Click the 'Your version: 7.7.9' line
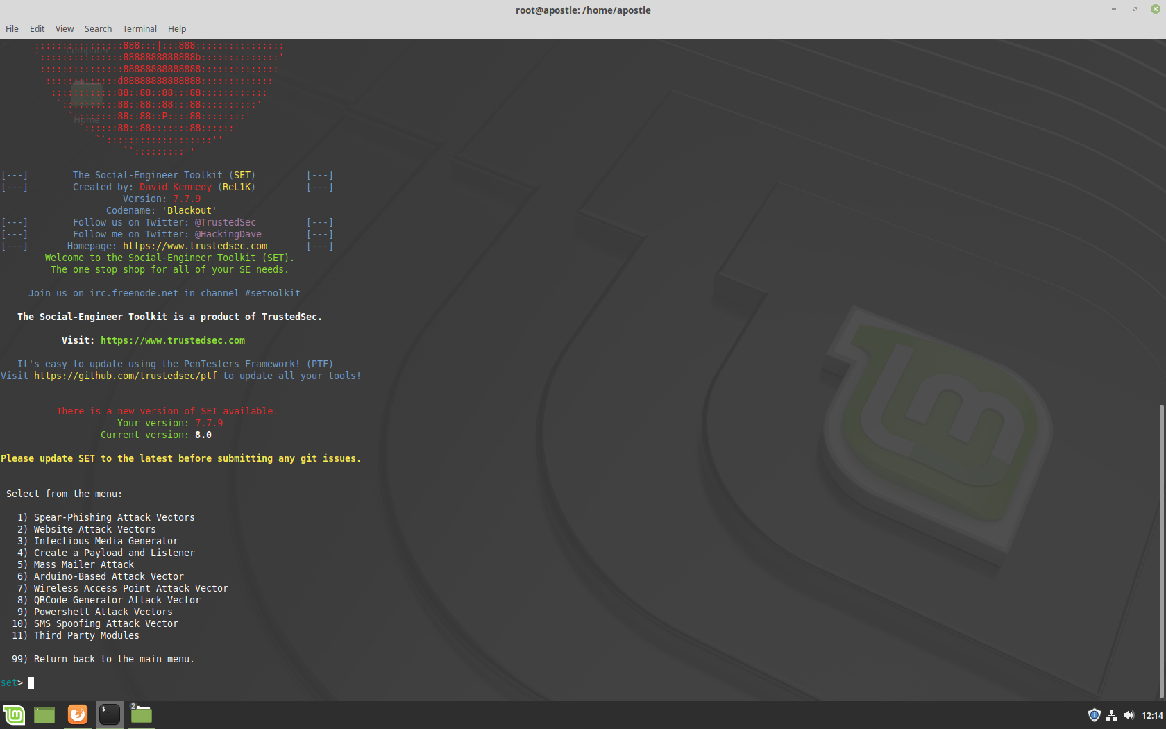1166x729 pixels. 170,424
